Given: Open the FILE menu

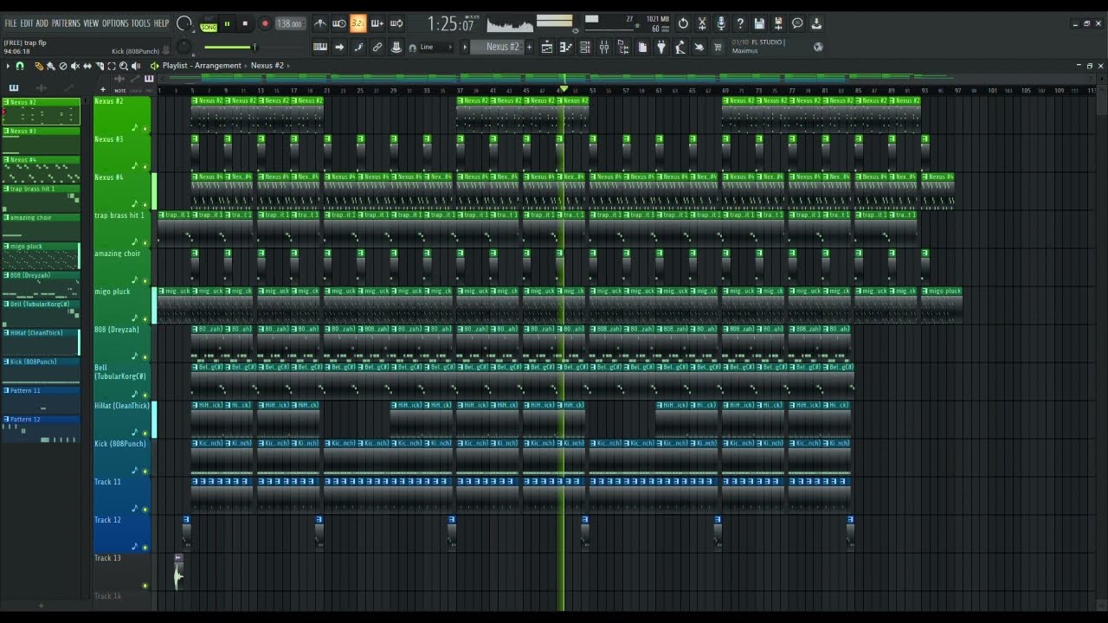Looking at the screenshot, I should (10, 23).
